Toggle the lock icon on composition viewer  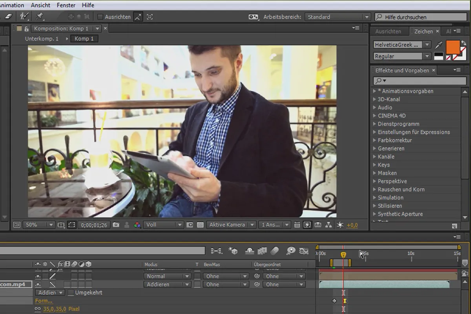(26, 29)
